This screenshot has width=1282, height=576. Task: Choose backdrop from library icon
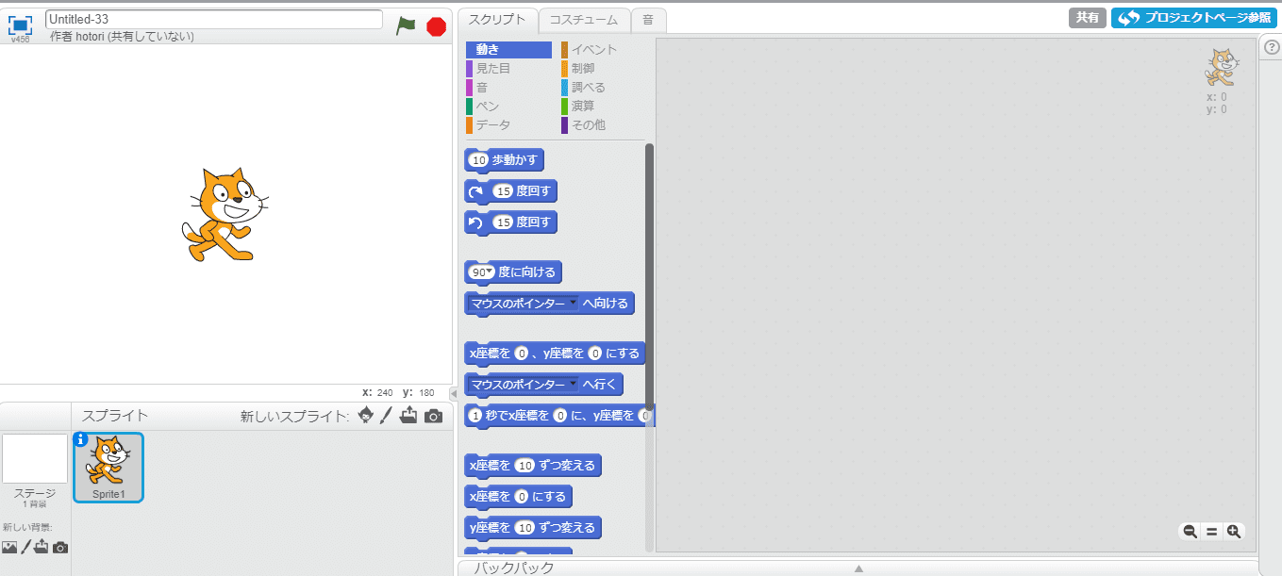click(9, 547)
